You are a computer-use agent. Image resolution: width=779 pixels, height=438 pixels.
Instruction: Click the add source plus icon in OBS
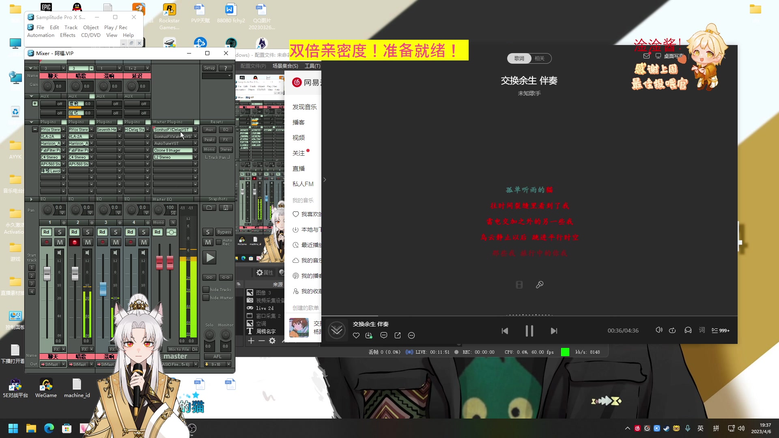[x=251, y=341]
